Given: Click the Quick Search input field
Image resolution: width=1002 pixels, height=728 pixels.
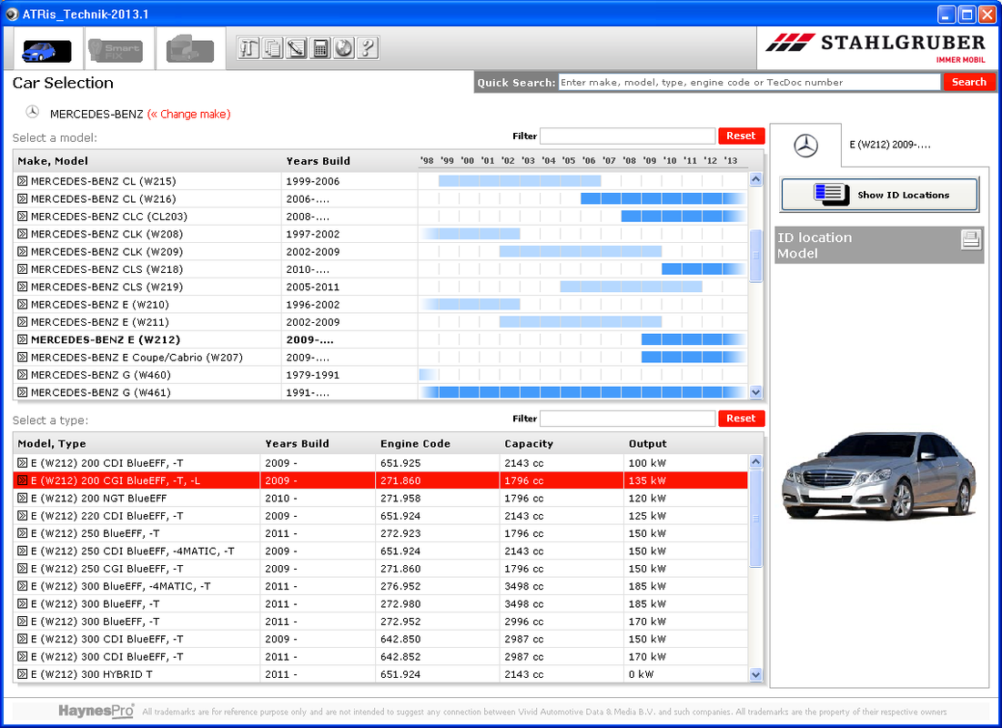Looking at the screenshot, I should (x=749, y=82).
